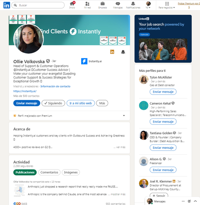Image resolution: width=200 pixels, height=205 pixels.
Task: Click the LinkedIn logo home icon
Action: coord(7,5)
